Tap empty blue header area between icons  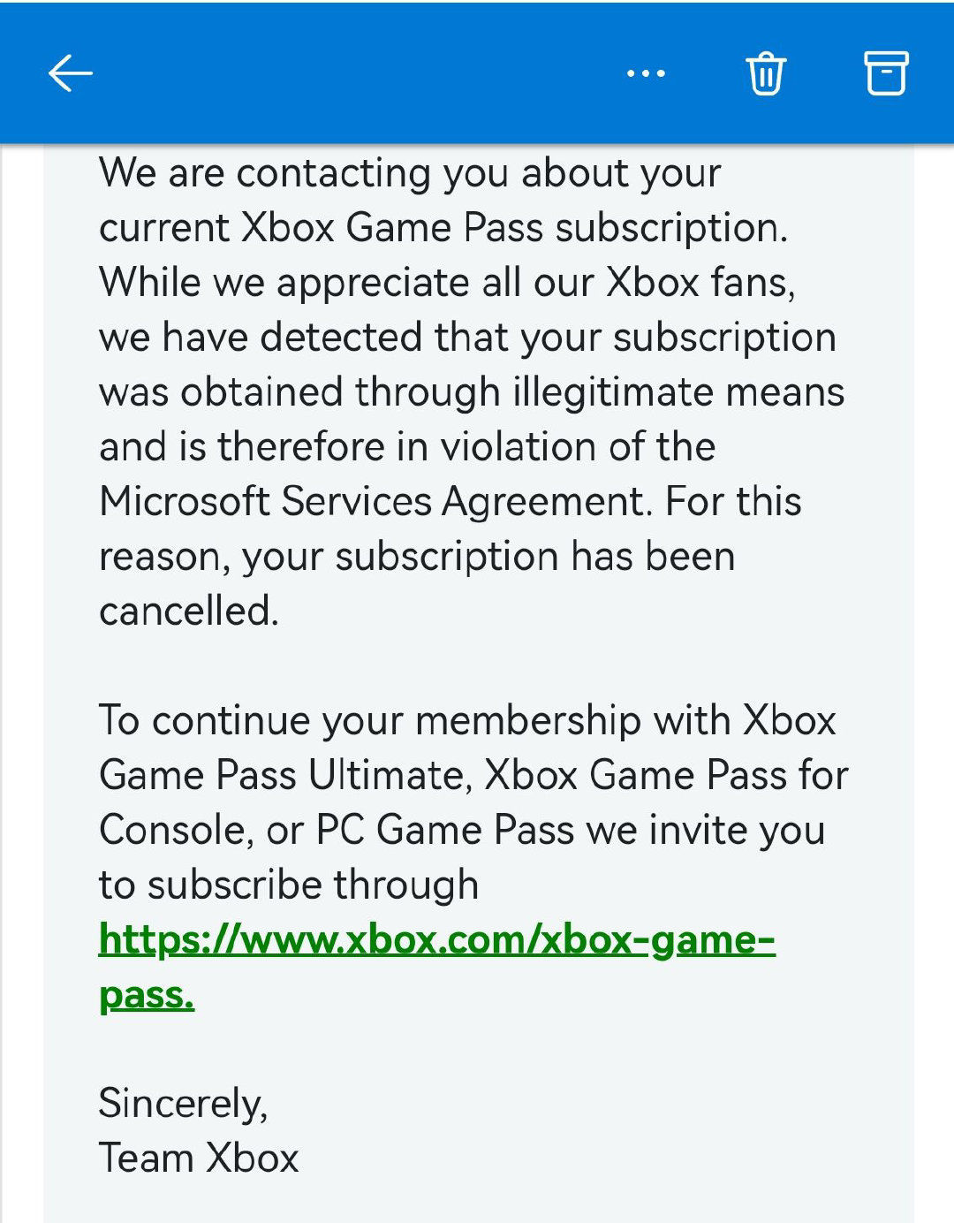click(353, 73)
